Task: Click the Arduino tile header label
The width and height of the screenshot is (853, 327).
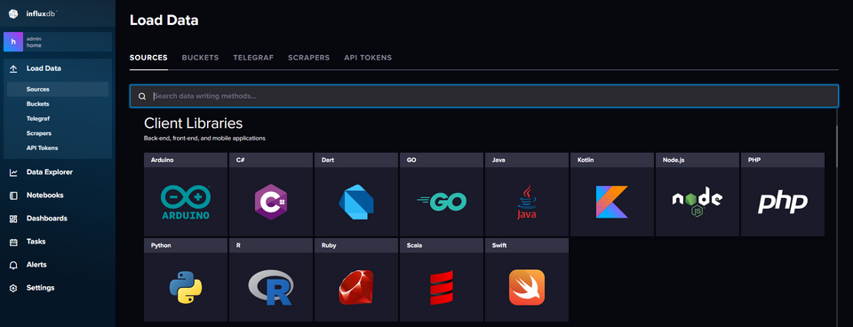Action: tap(161, 161)
